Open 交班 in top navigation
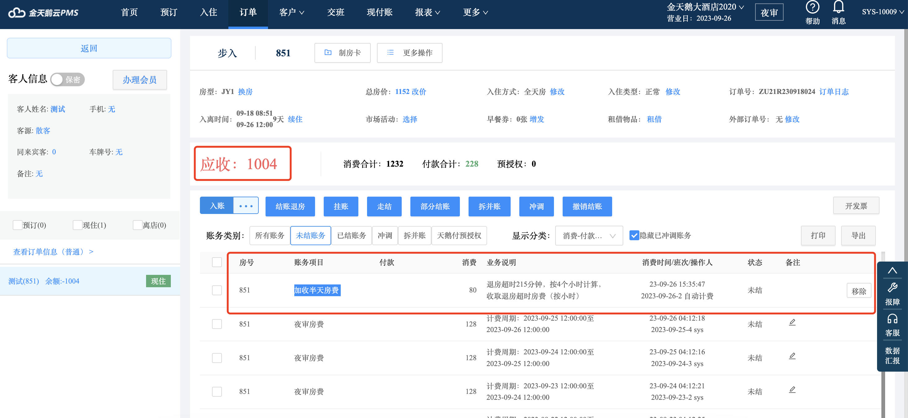The height and width of the screenshot is (418, 908). tap(335, 13)
